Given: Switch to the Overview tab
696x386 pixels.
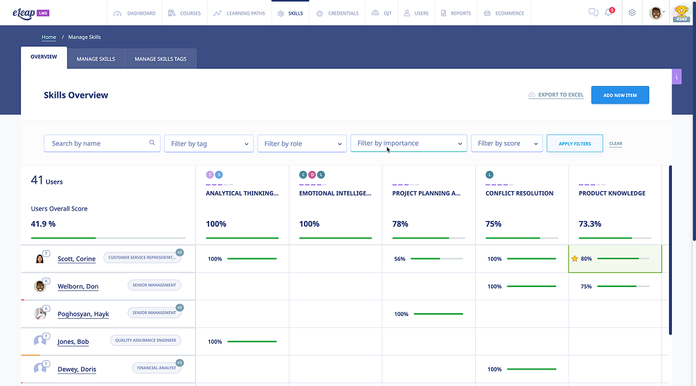Looking at the screenshot, I should pyautogui.click(x=44, y=58).
